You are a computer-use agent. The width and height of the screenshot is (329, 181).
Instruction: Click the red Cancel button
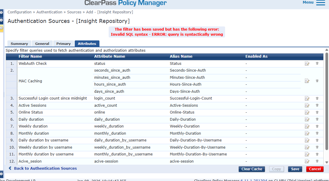pyautogui.click(x=315, y=169)
